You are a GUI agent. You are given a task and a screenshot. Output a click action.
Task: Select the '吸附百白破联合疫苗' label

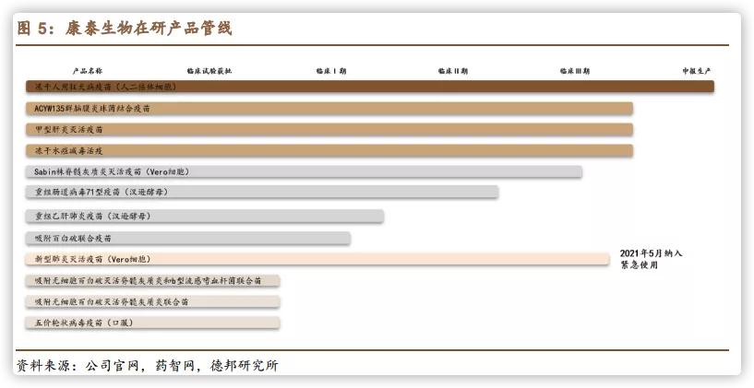click(x=73, y=238)
